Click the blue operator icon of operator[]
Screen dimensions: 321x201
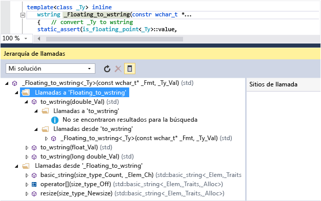tap(34, 185)
